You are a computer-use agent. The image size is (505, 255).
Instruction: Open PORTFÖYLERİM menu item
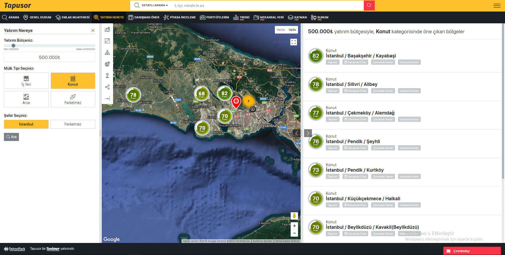[214, 17]
